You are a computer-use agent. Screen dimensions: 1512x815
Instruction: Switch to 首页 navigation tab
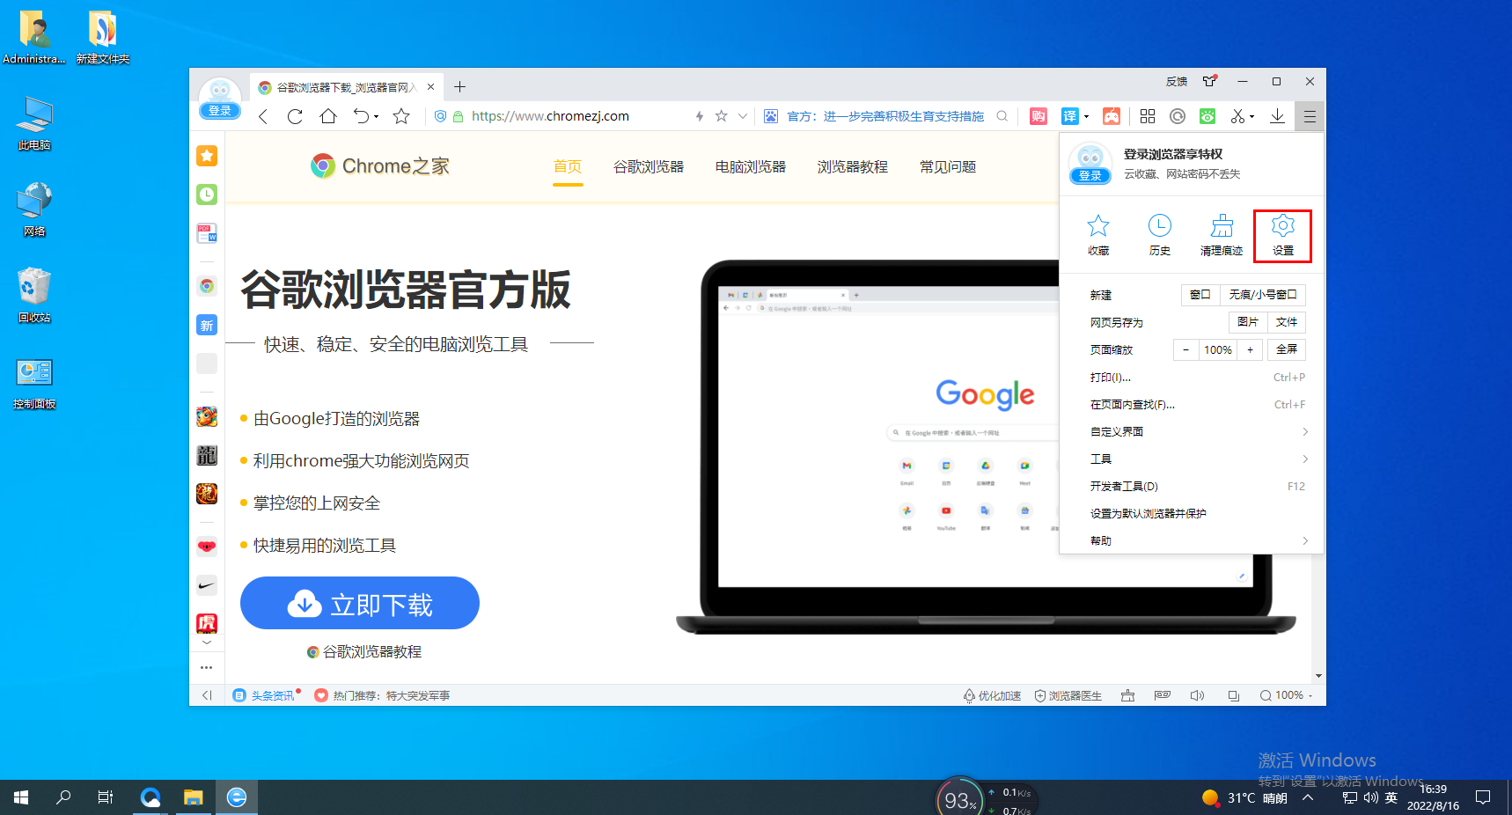click(568, 166)
